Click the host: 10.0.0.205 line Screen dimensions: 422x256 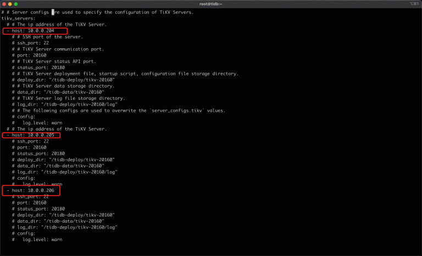click(30, 135)
